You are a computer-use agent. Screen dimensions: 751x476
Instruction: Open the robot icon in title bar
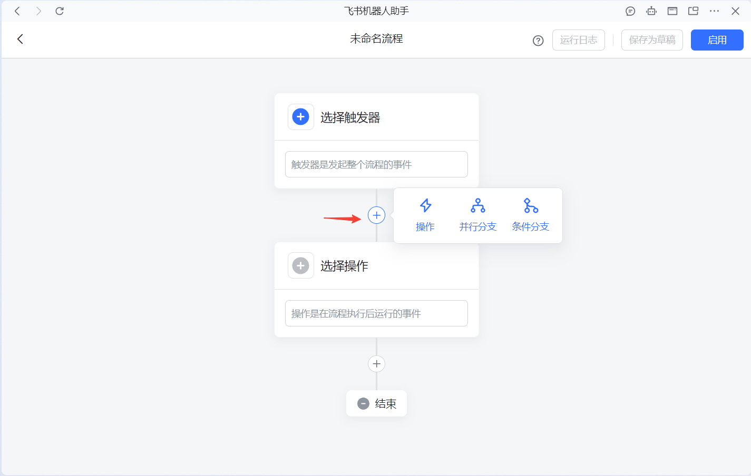point(651,11)
